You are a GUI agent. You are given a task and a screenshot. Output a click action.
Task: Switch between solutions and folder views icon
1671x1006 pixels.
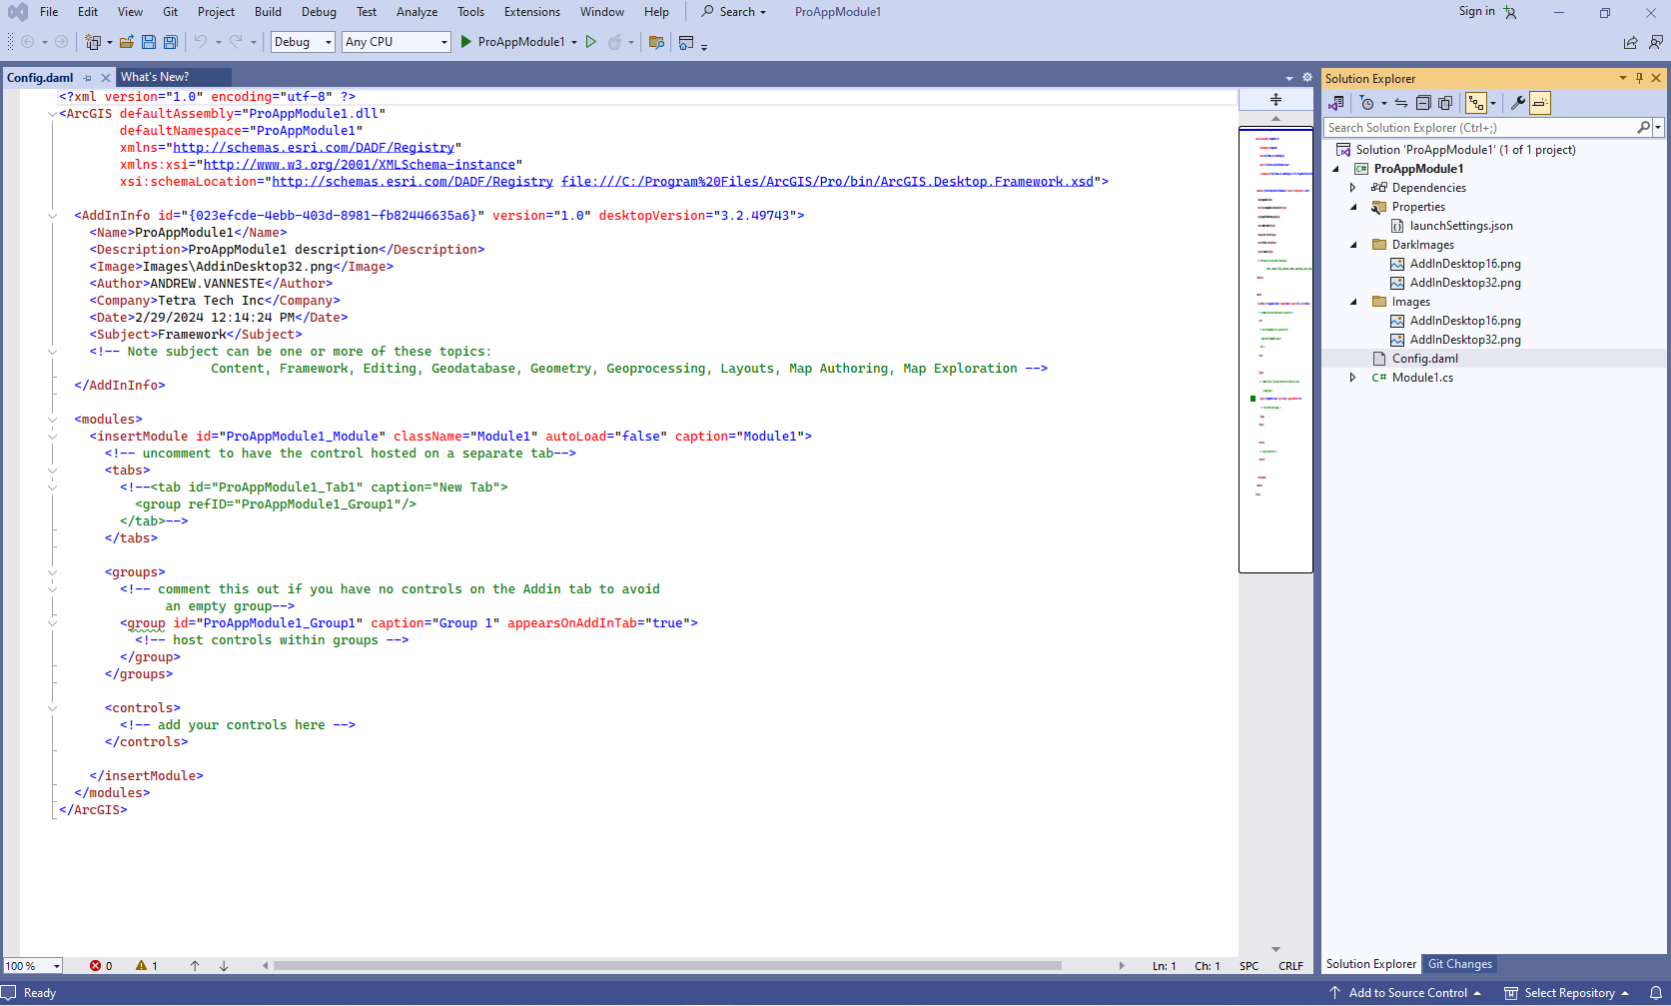1336,103
